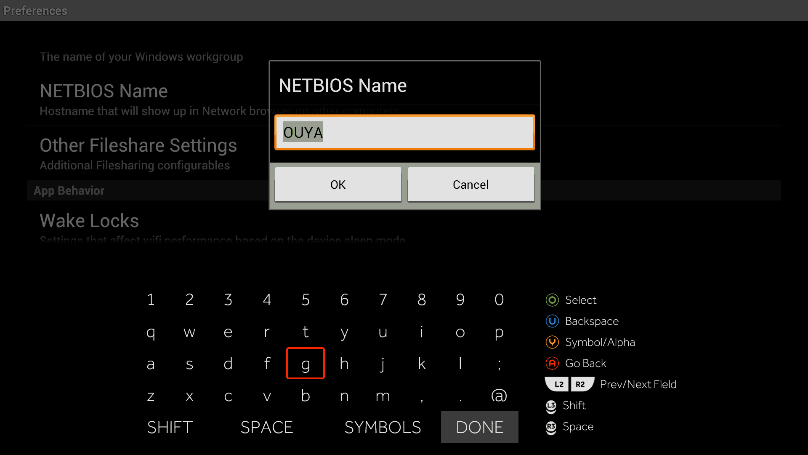Viewport: 808px width, 455px height.
Task: Tap the c key
Action: coord(228,396)
